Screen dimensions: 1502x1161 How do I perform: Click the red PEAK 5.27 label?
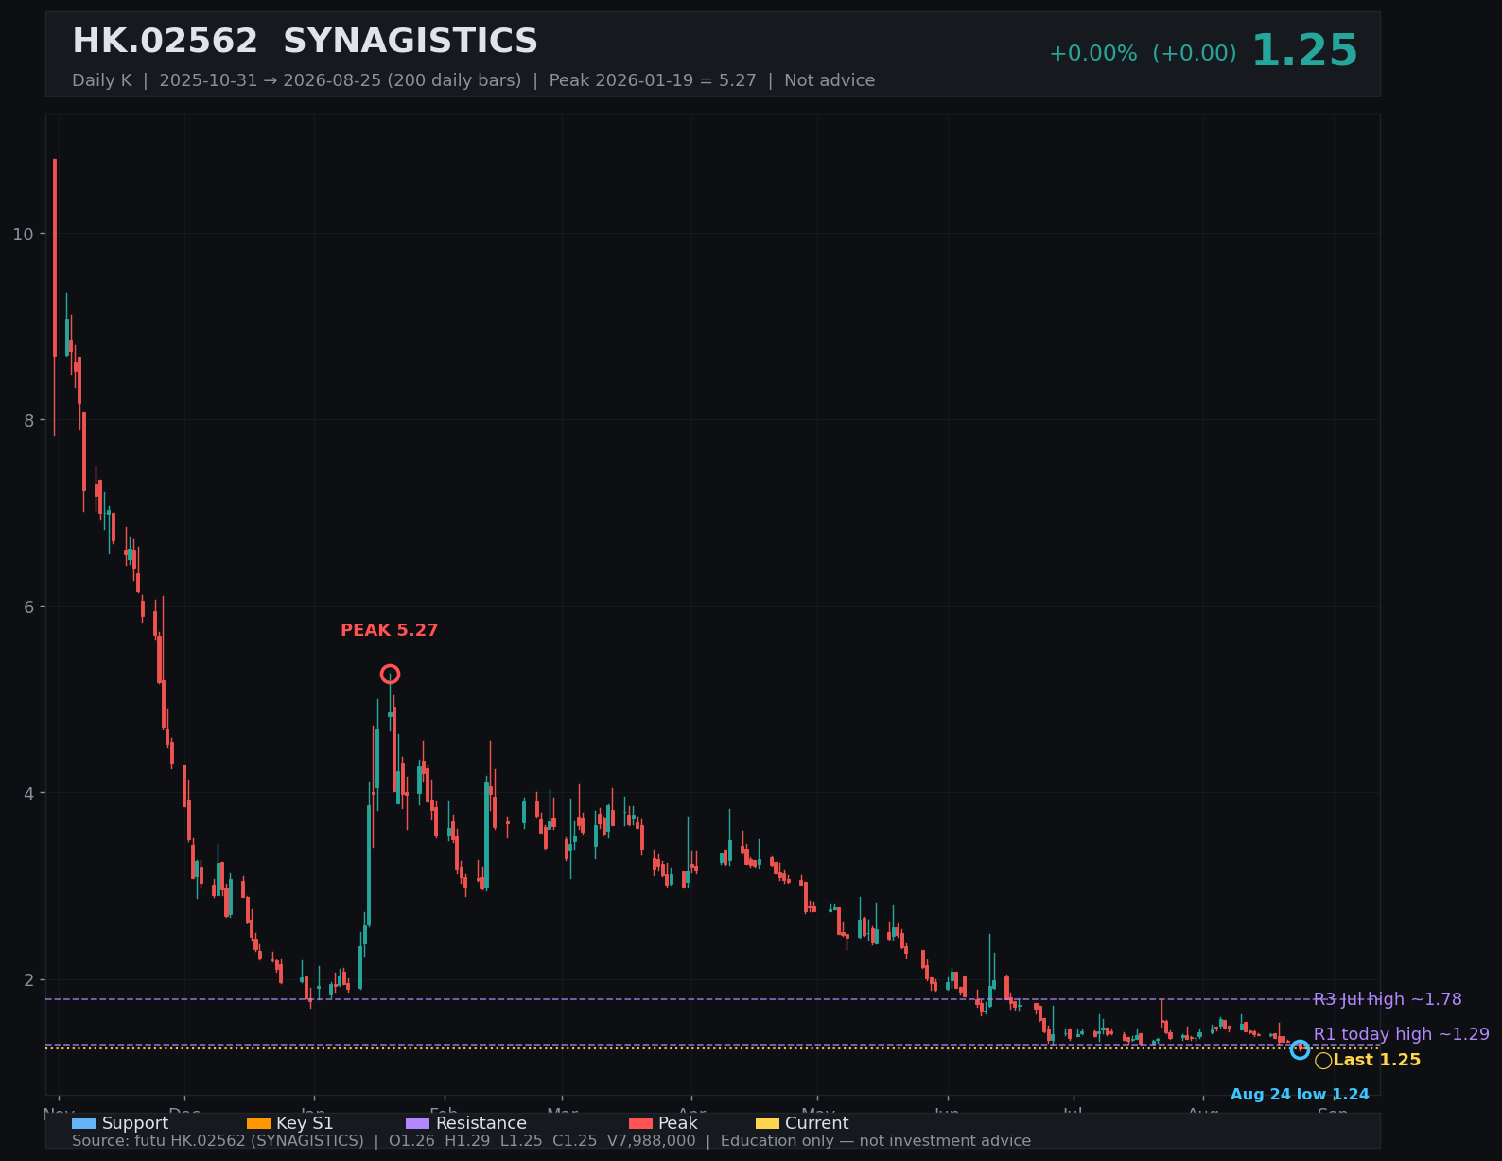point(389,630)
